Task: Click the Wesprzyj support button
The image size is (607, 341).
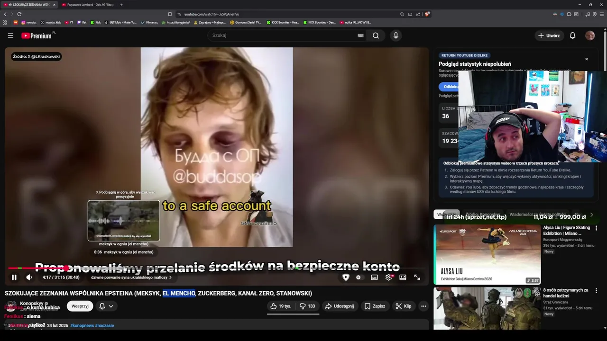Action: 80,306
